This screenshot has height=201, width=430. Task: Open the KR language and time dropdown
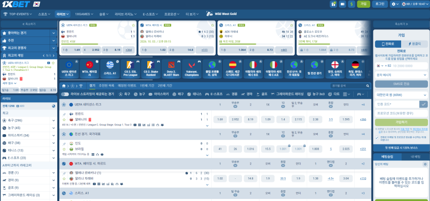[x=415, y=4]
